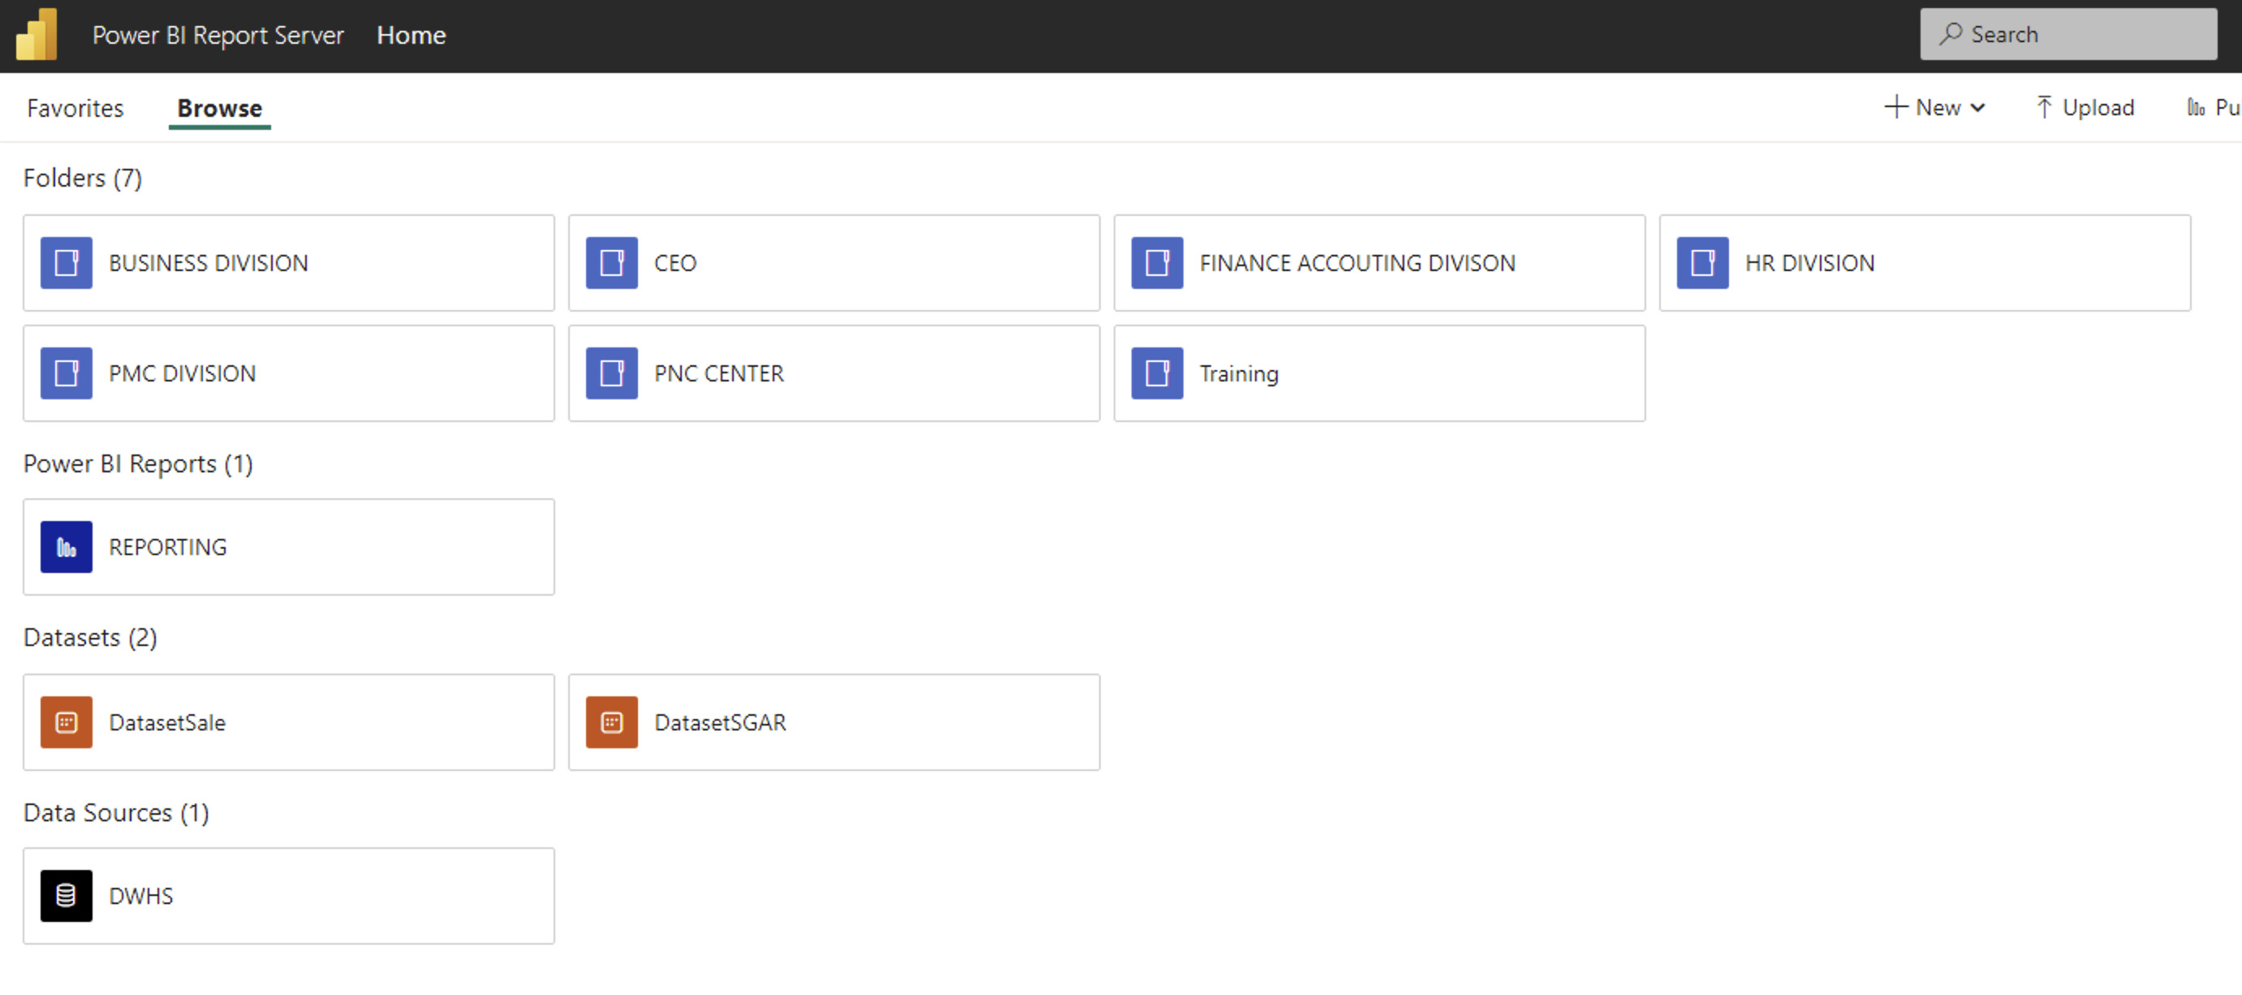
Task: Click the Power BI Reports (1) heading
Action: (137, 464)
